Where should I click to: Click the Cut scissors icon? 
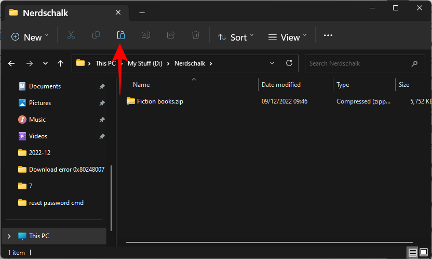coord(71,35)
